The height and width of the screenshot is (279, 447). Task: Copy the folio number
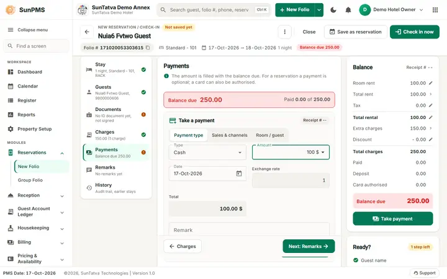coord(148,48)
